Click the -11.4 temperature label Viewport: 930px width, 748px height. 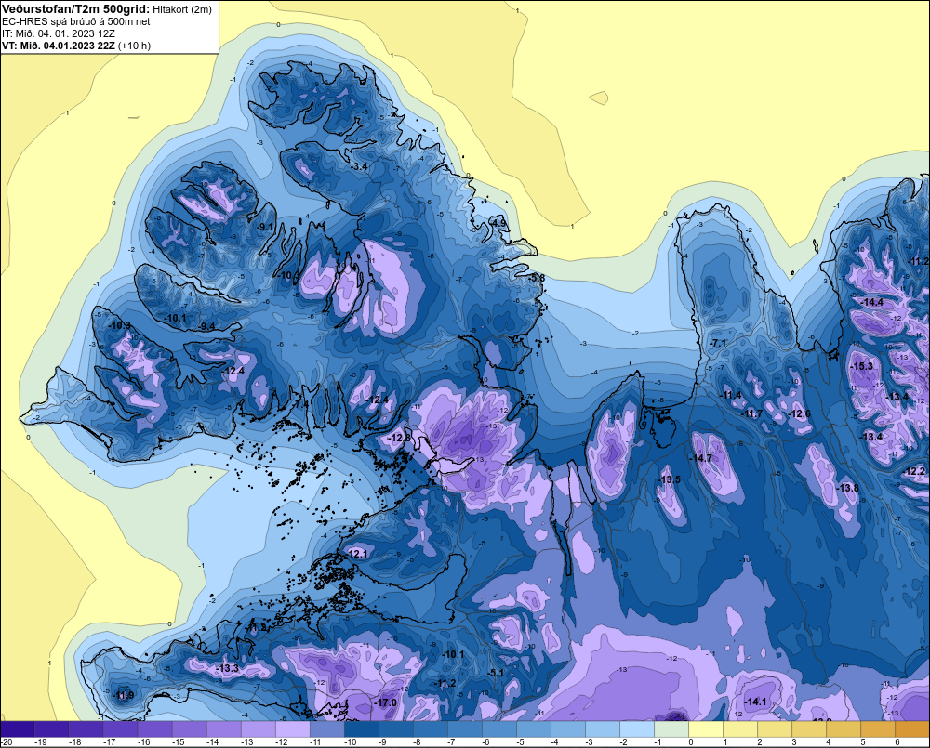731,395
